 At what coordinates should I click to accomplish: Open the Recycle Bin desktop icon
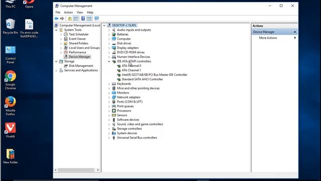[x=10, y=26]
